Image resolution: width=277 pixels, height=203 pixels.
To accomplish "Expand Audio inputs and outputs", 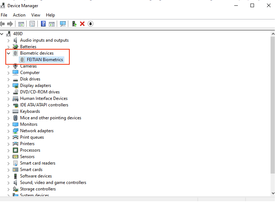I will [x=9, y=41].
